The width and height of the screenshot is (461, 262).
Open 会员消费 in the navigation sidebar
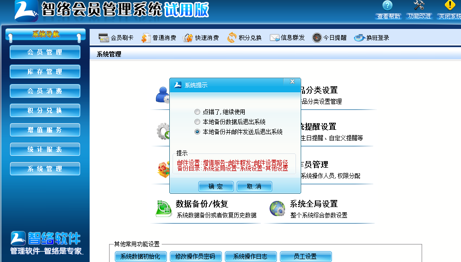(45, 91)
